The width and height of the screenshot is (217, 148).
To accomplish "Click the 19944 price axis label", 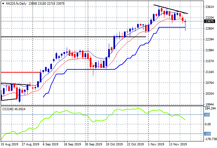I will 210,105.
